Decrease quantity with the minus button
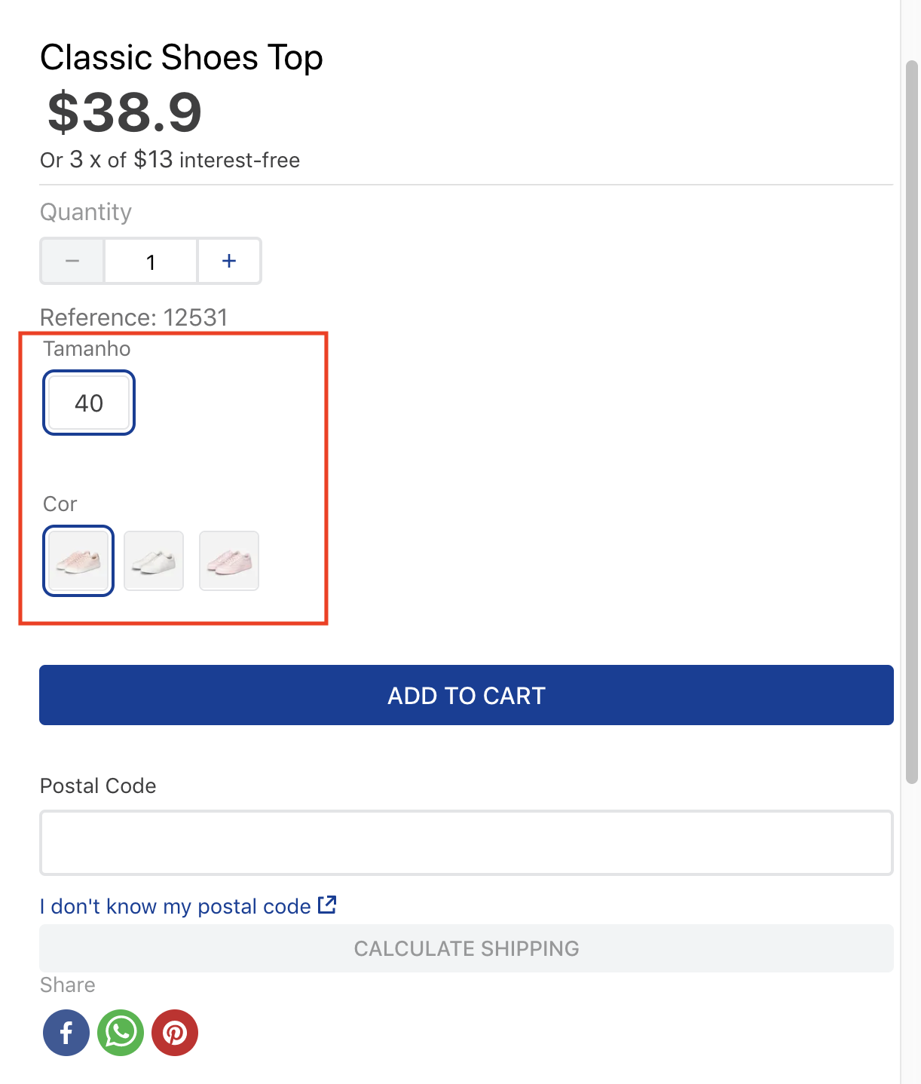921x1084 pixels. [x=72, y=261]
